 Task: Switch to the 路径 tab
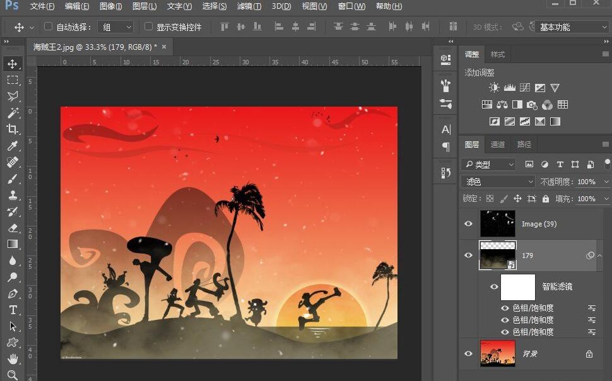click(524, 144)
